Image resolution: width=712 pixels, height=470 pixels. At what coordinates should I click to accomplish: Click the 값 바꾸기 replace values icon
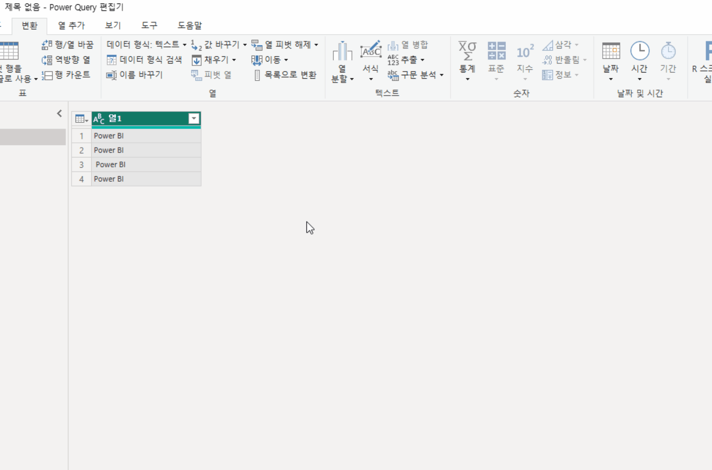pyautogui.click(x=196, y=45)
